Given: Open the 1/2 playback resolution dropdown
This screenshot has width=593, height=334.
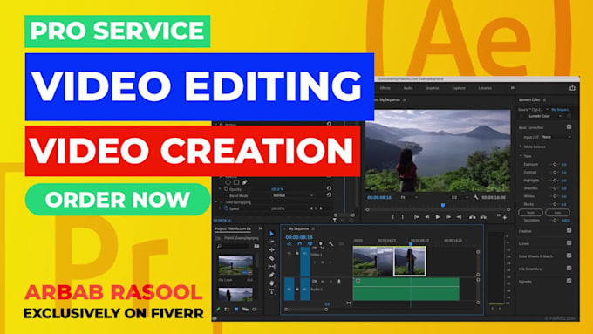Looking at the screenshot, I should (460, 197).
